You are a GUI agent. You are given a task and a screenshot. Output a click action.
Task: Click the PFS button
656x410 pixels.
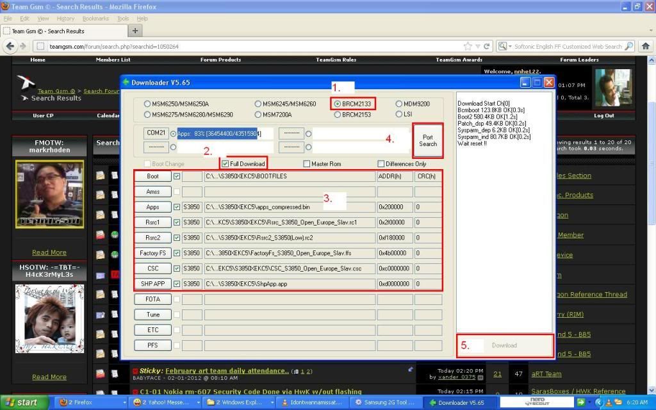coord(152,345)
